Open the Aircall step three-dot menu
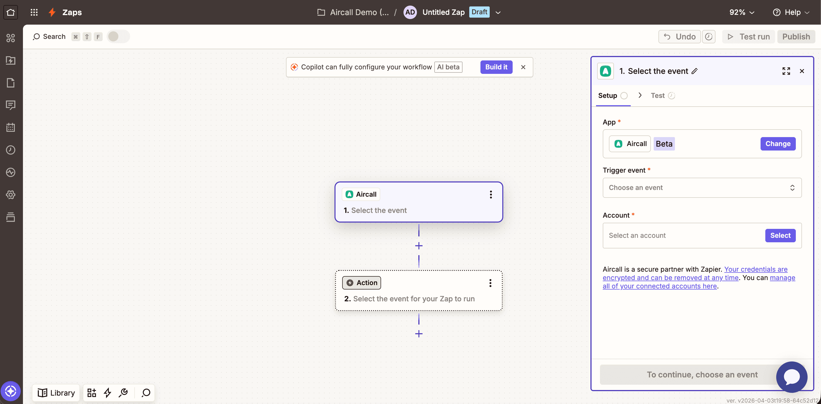 (491, 194)
